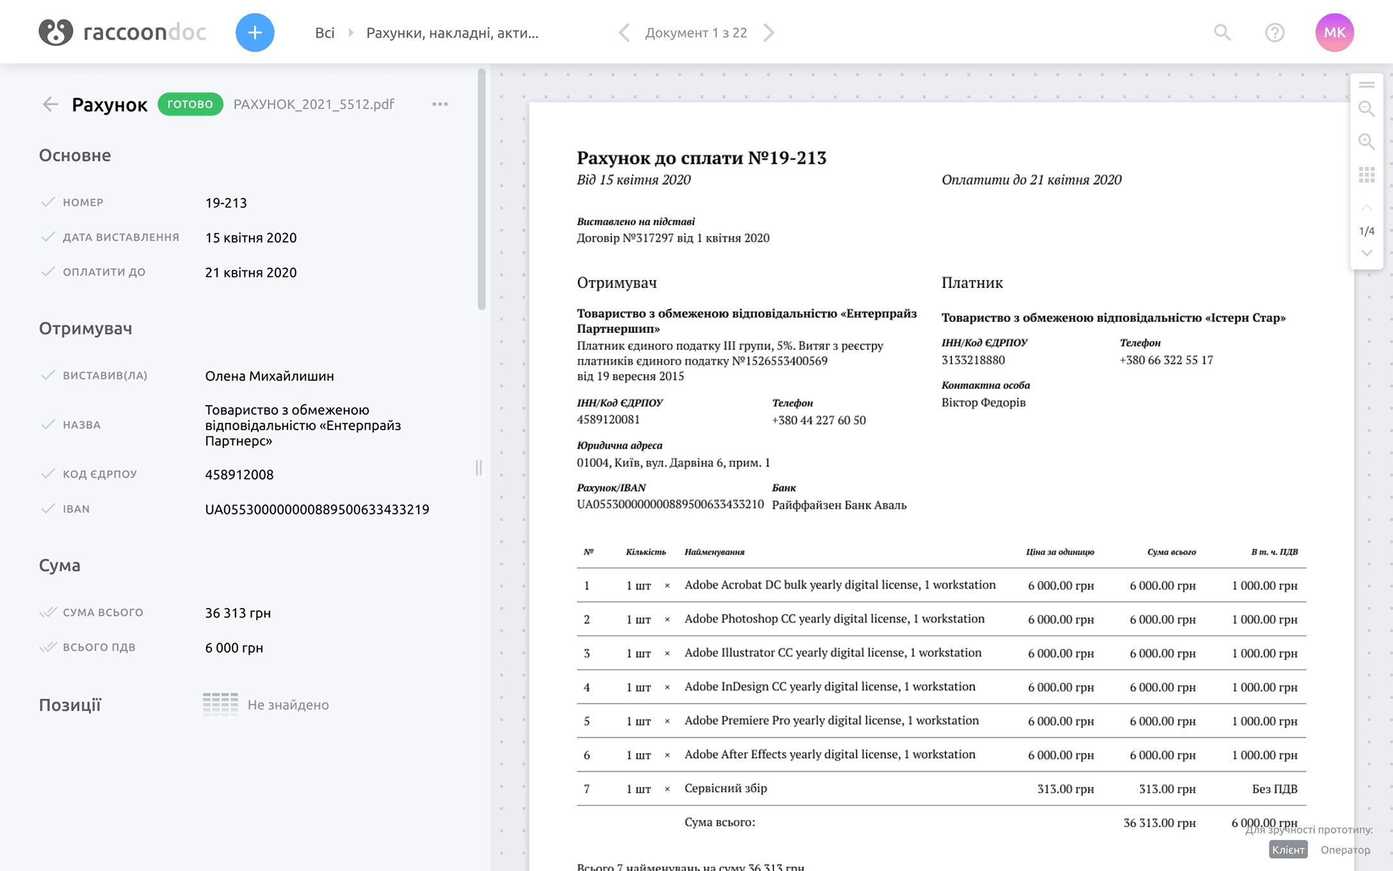
Task: Open the Рахунки, накладні, акти breadcrumb
Action: pos(452,33)
